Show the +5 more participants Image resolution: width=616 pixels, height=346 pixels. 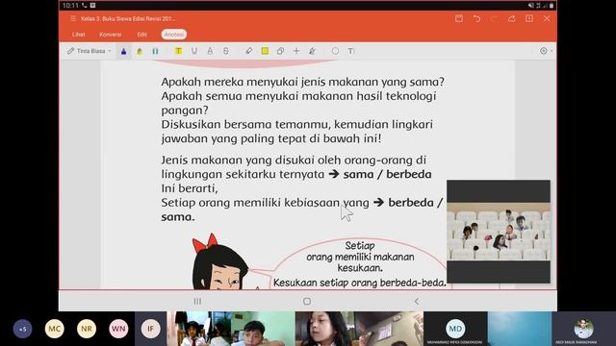[22, 329]
